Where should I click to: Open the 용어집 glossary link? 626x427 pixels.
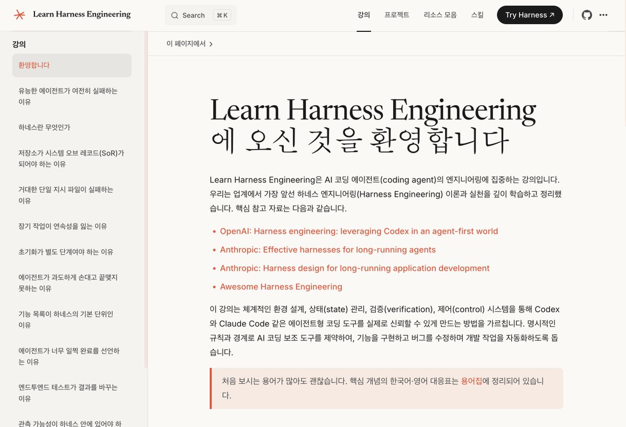472,381
